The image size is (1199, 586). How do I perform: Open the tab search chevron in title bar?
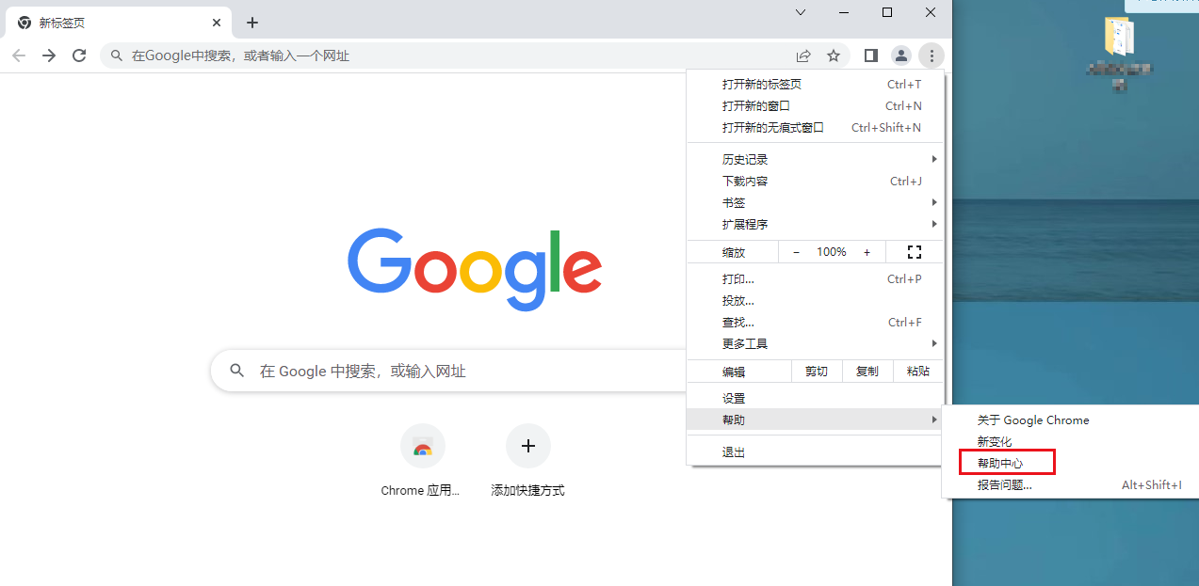click(x=801, y=12)
